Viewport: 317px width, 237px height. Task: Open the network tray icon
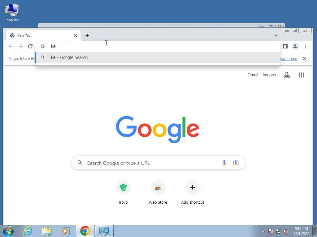[x=278, y=231]
